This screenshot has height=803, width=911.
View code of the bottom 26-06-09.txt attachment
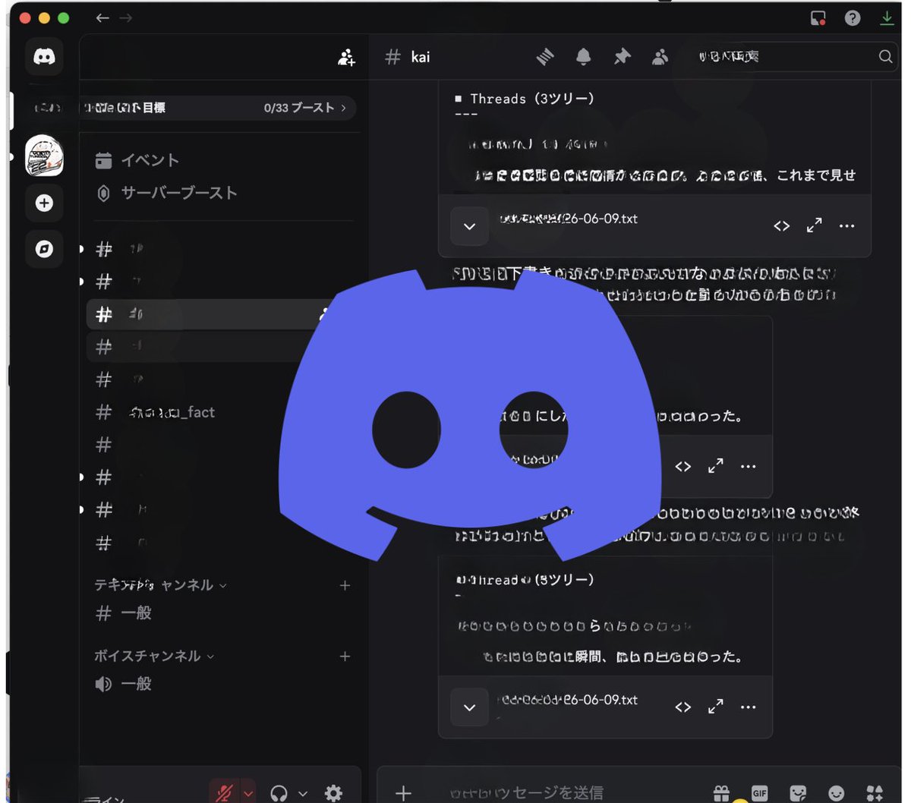(x=683, y=707)
